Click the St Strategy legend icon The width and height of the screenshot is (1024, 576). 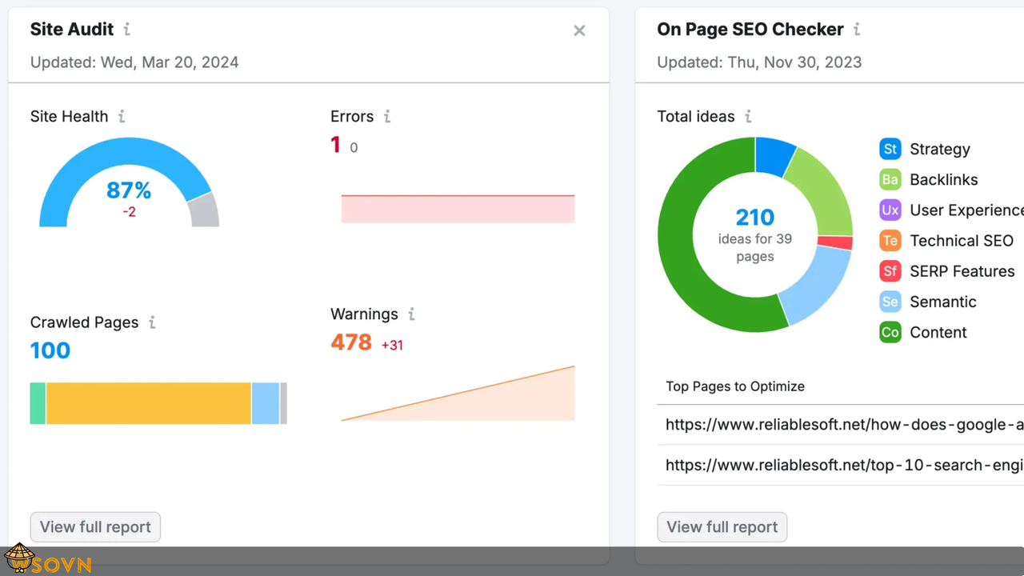[890, 149]
